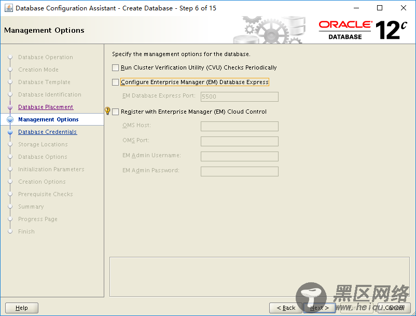Close the Database Configuration Assistant window
This screenshot has width=416, height=316.
(x=403, y=8)
